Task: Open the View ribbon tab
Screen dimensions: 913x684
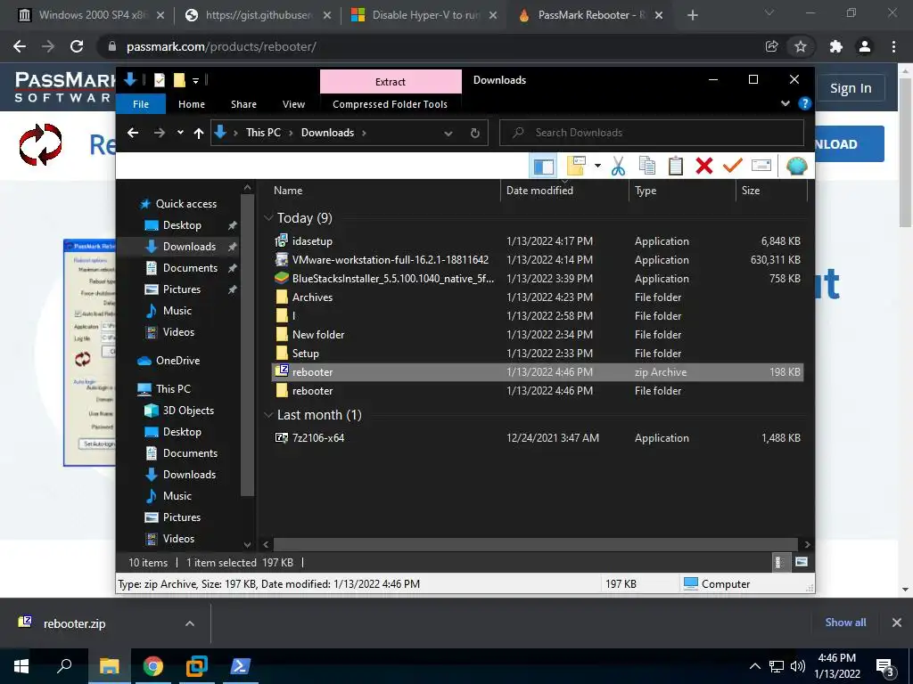Action: 293,104
